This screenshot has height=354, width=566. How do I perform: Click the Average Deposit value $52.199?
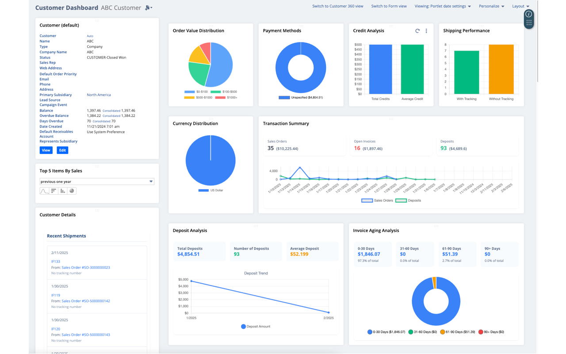point(299,254)
